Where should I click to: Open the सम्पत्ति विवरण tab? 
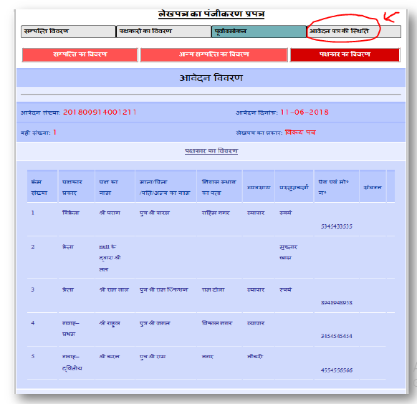(x=68, y=32)
